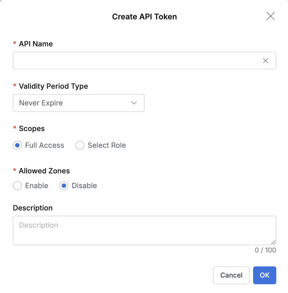This screenshot has width=288, height=293.
Task: Grab the Description box resize handle
Action: point(273,242)
